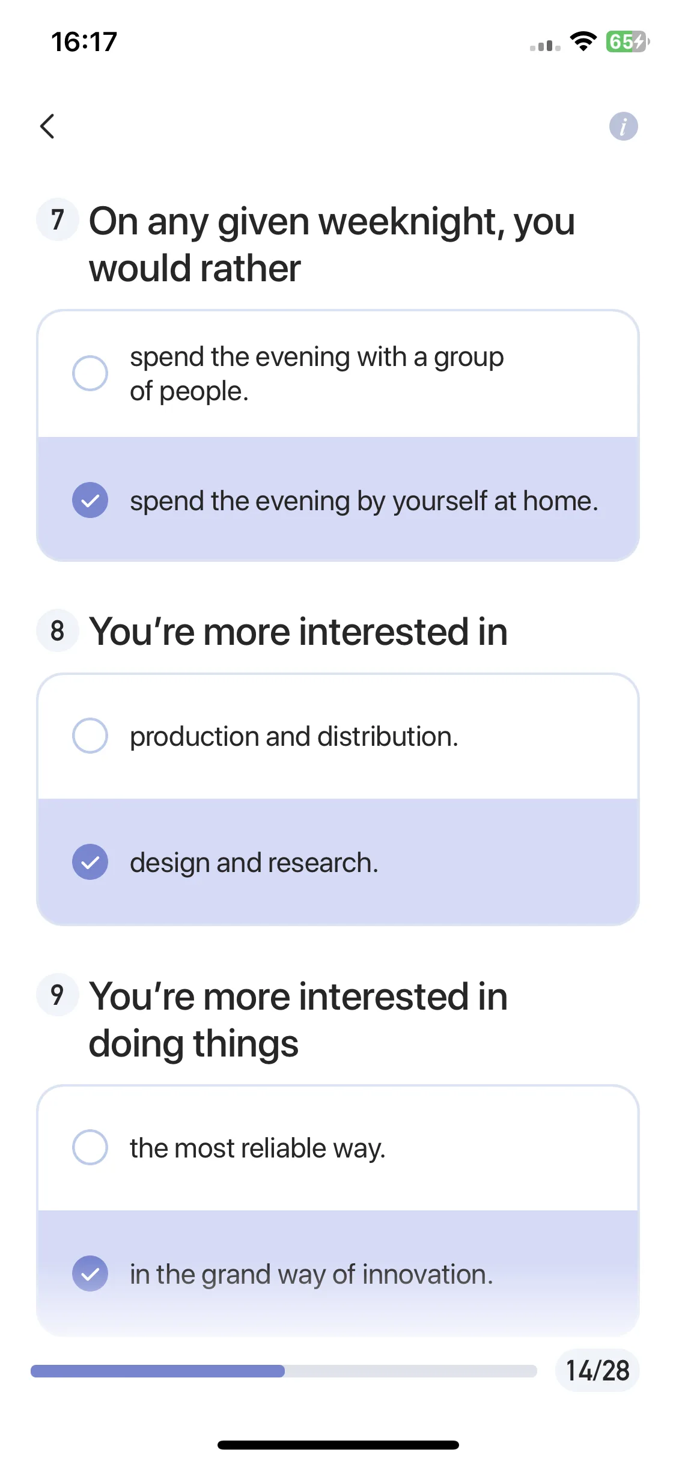Tap the question 7 number badge
Screen dimensions: 676x1464
(58, 219)
